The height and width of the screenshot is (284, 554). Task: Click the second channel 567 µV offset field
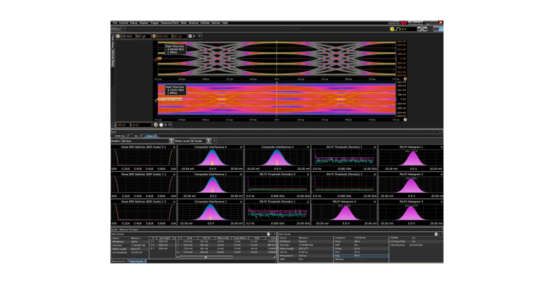click(x=180, y=36)
